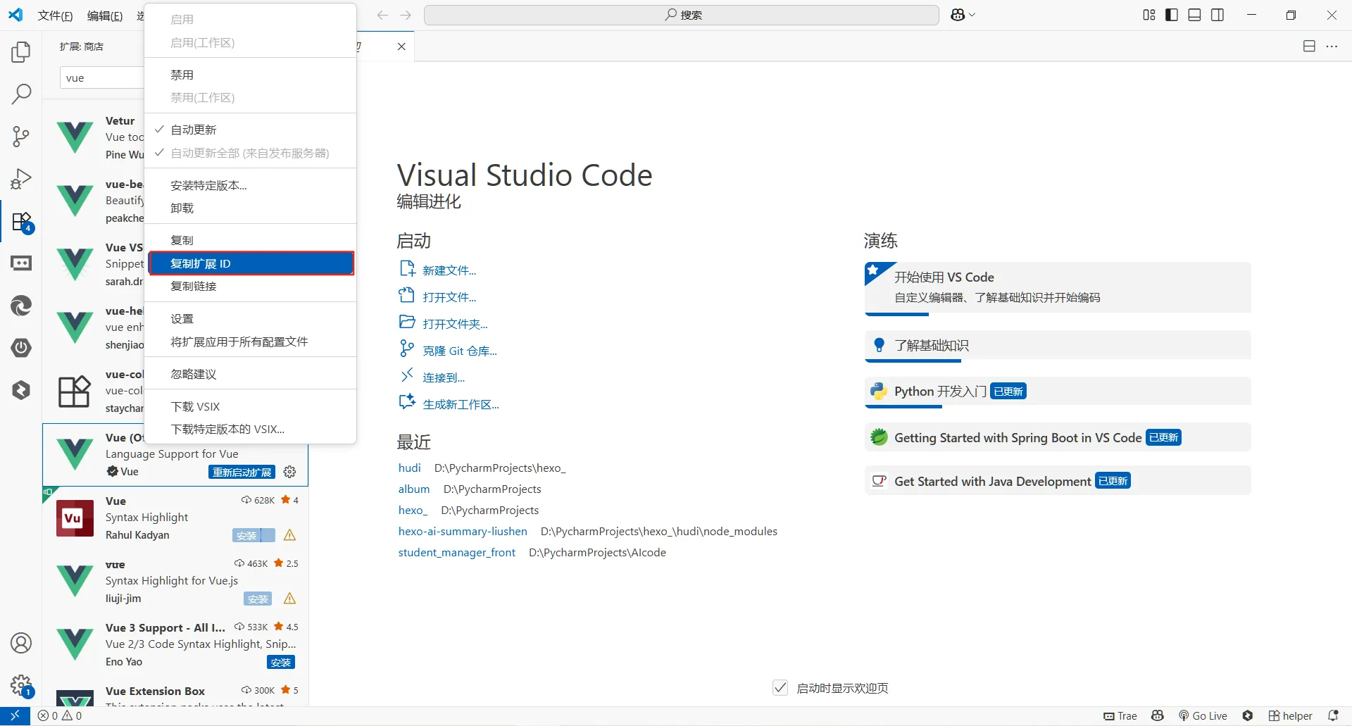The width and height of the screenshot is (1352, 726).
Task: Split the editor using the split icon
Action: coord(1309,46)
